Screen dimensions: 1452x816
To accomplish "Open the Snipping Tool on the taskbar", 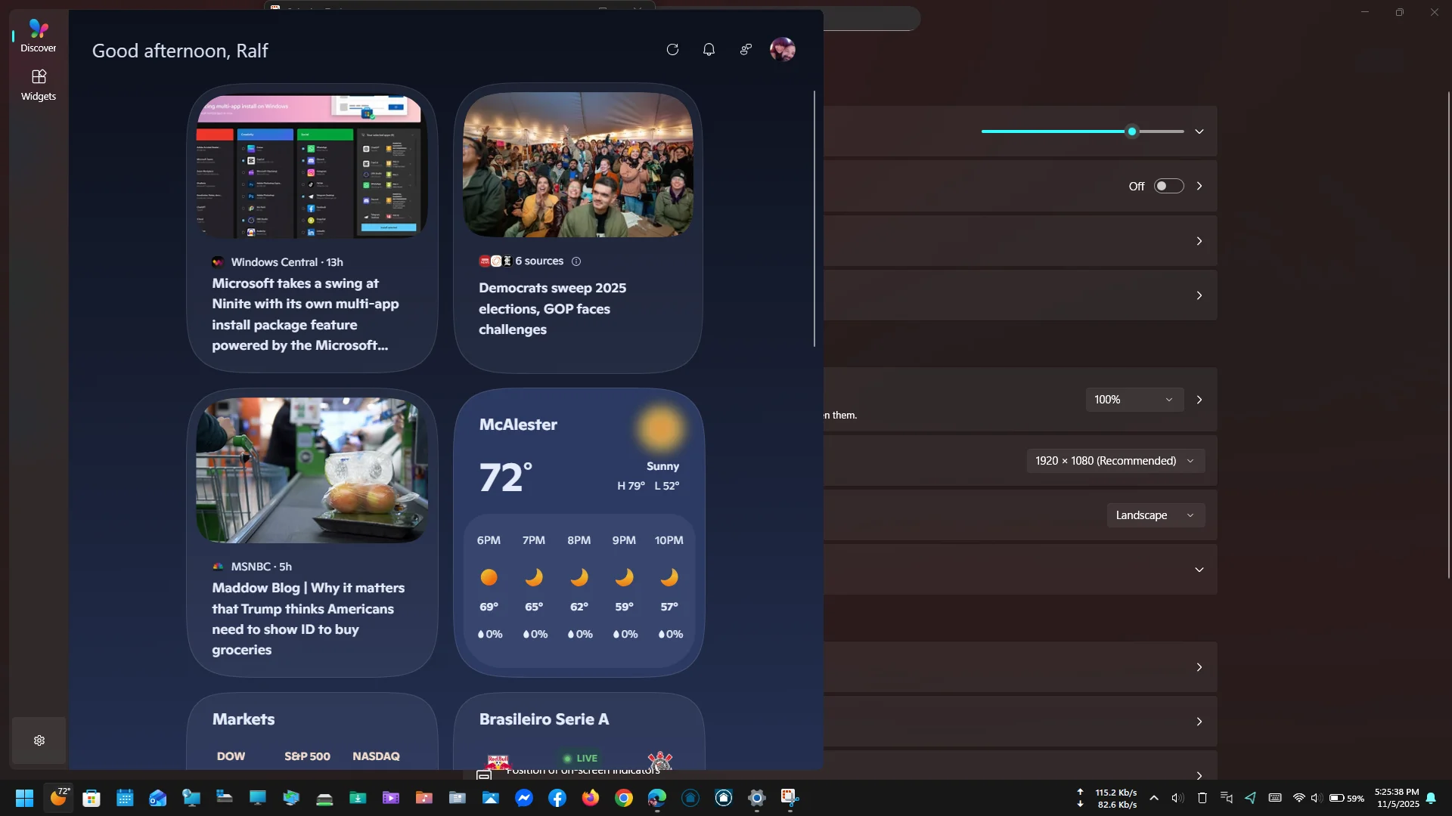I will (790, 798).
